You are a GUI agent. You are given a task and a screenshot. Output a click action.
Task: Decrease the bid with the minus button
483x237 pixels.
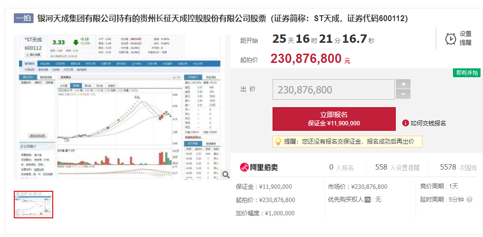[x=403, y=94]
